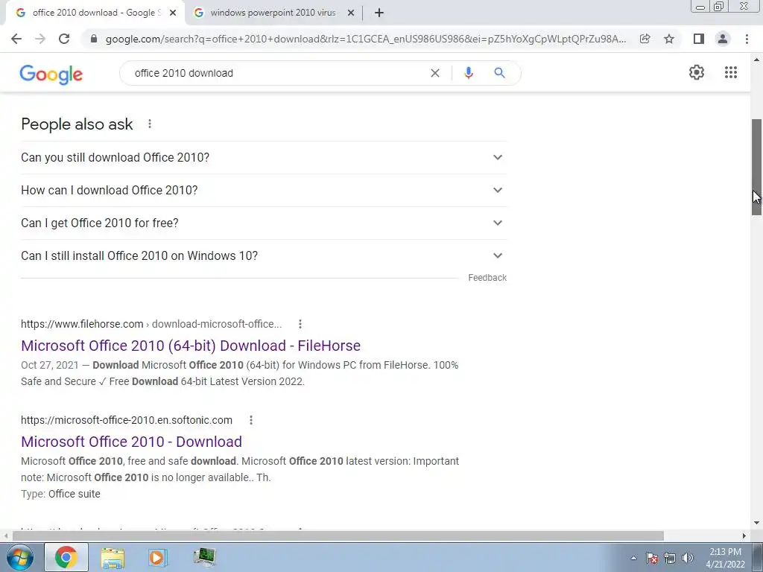Open People also ask options menu

click(150, 124)
